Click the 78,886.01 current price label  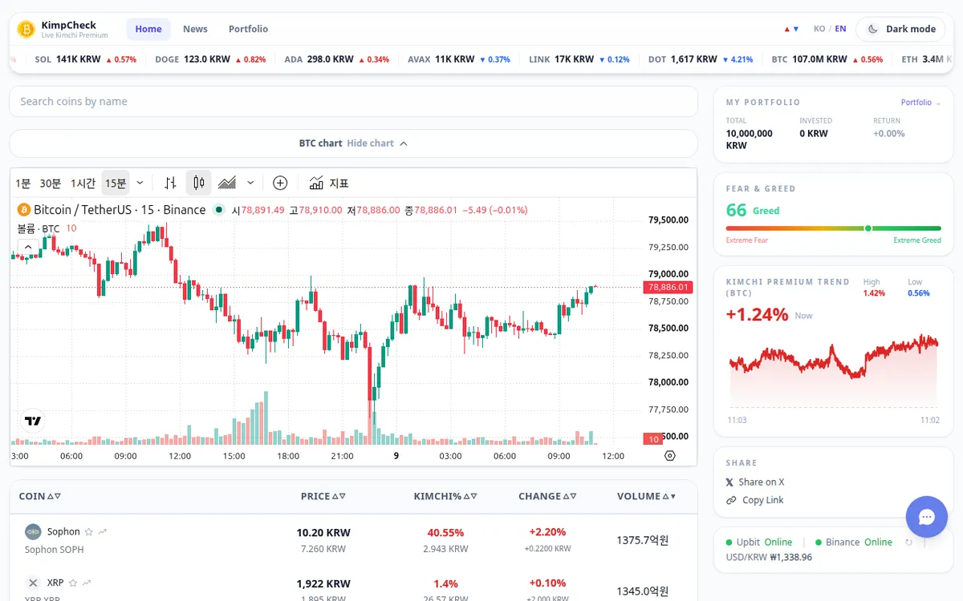(x=667, y=287)
